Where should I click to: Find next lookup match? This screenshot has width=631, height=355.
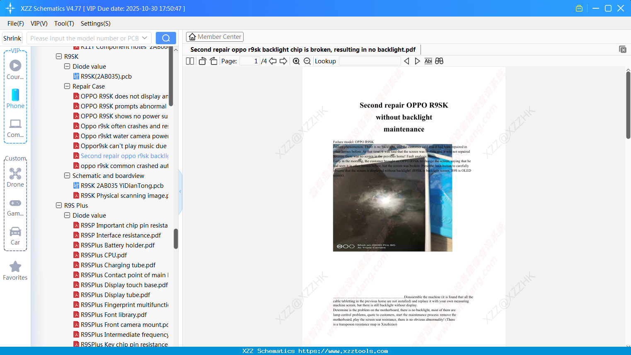(417, 61)
